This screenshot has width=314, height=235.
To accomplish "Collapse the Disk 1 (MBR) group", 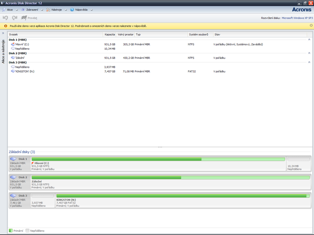I will coord(309,40).
